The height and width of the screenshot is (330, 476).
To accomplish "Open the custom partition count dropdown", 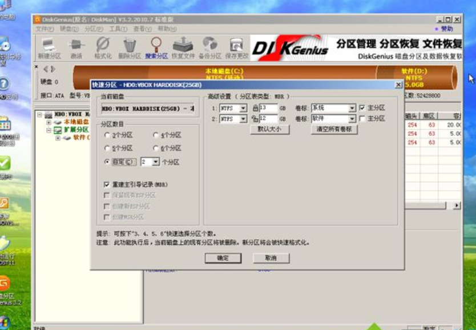I will [x=156, y=162].
